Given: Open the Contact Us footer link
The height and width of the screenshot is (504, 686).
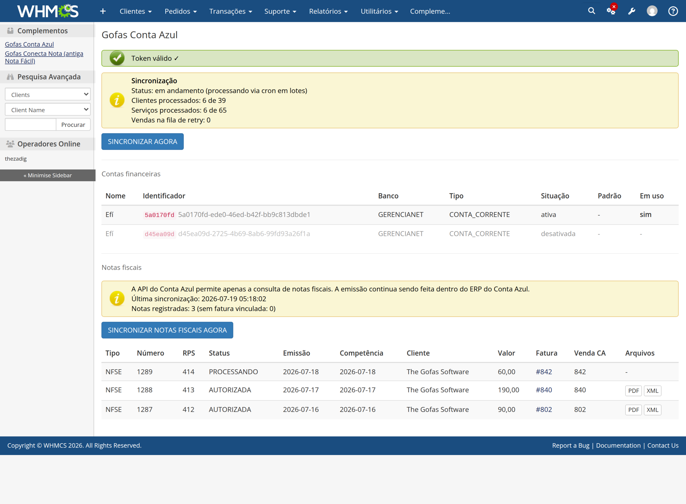Looking at the screenshot, I should tap(663, 445).
